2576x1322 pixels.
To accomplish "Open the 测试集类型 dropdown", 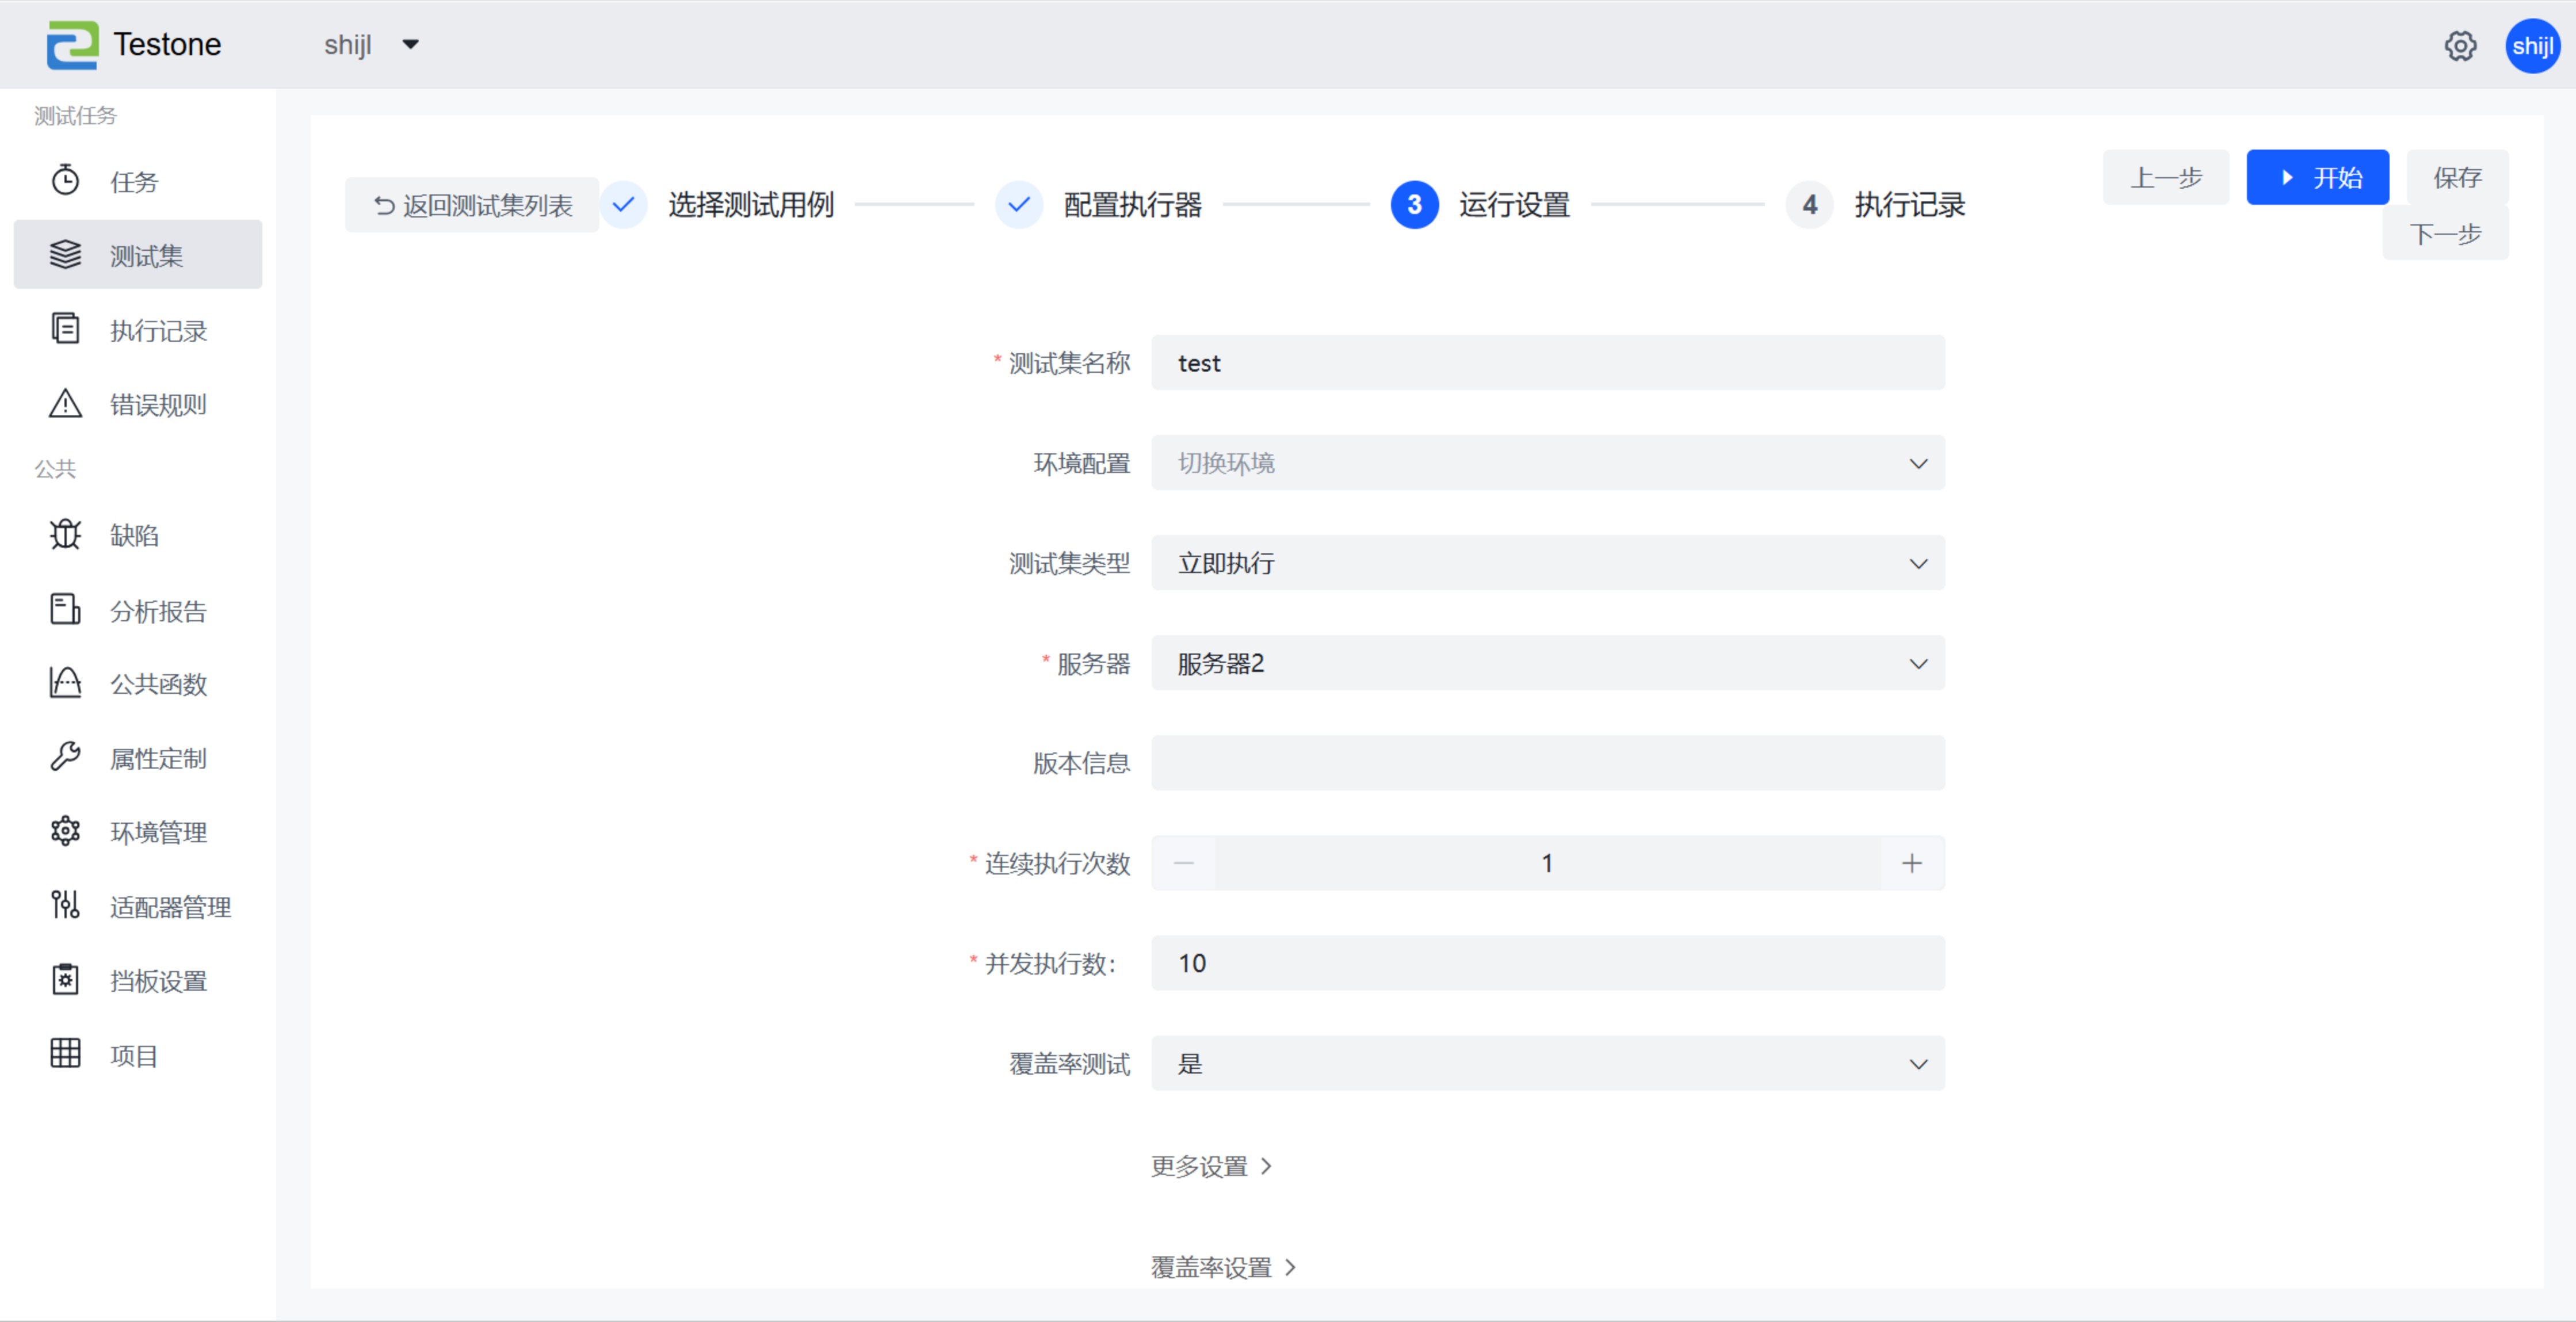I will tap(1547, 563).
